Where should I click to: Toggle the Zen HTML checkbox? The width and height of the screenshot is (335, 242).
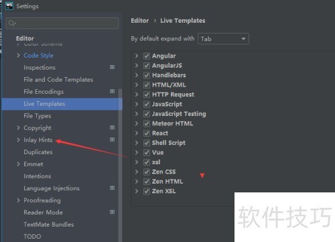pos(147,182)
